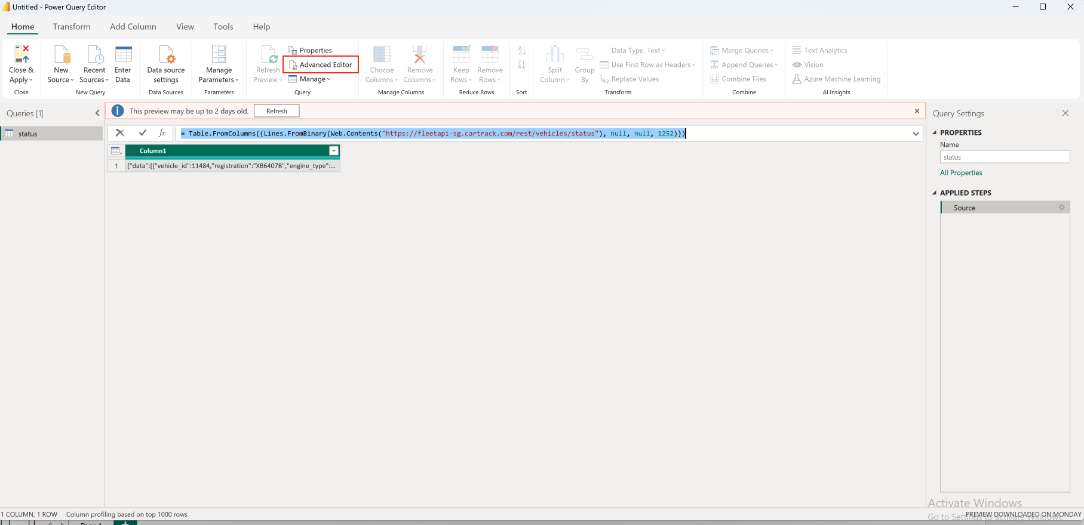
Task: Open the Vision AI insight
Action: [x=808, y=64]
